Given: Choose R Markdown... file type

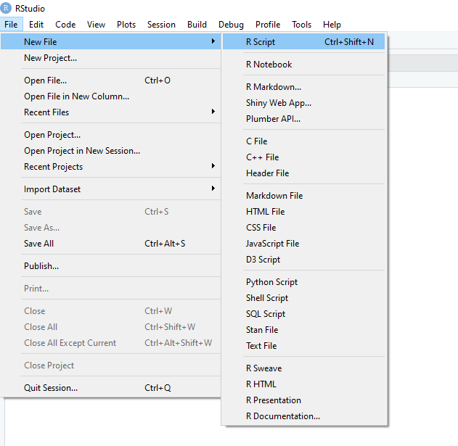Looking at the screenshot, I should (x=273, y=87).
